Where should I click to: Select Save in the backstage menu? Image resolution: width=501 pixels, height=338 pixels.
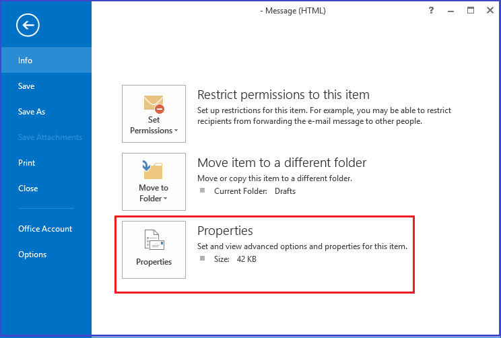[46, 86]
